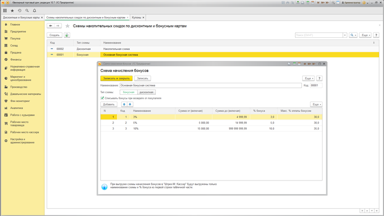Select дисконтная scheme type
Viewport: 384px width, 216px height.
146,92
